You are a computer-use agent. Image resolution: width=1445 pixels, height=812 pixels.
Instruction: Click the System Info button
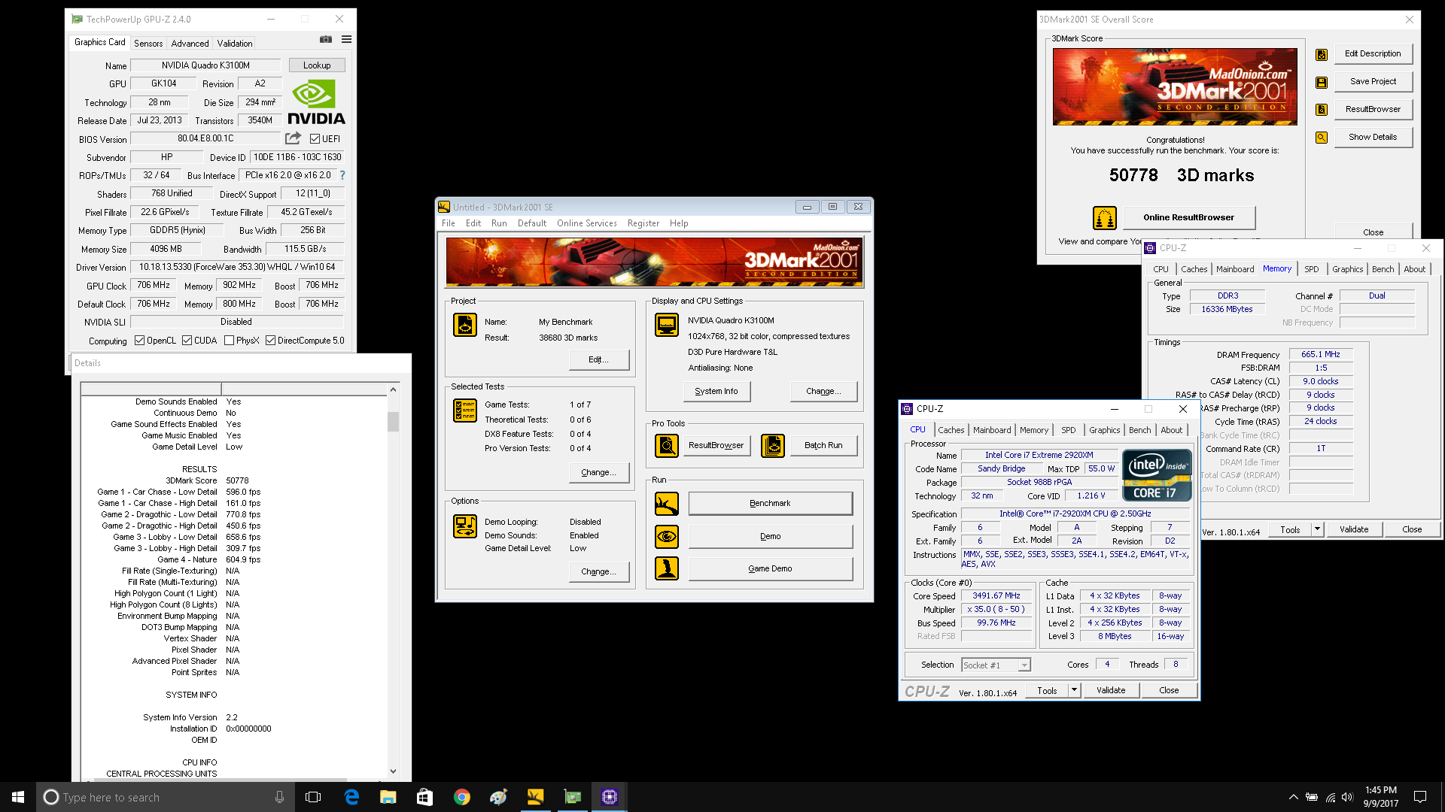[716, 391]
